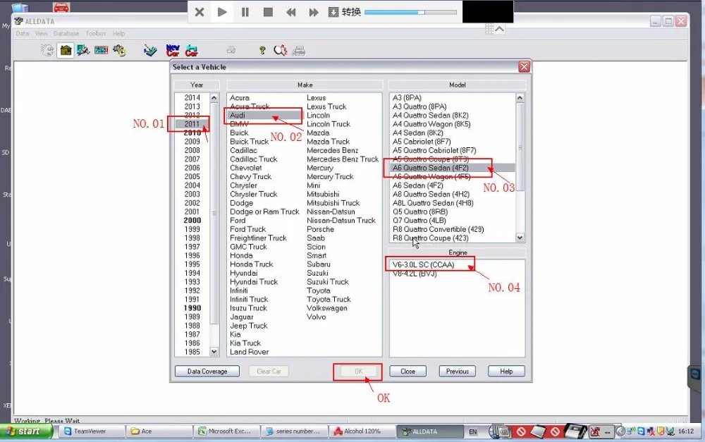
Task: Click the Data Coverage button
Action: pyautogui.click(x=207, y=372)
